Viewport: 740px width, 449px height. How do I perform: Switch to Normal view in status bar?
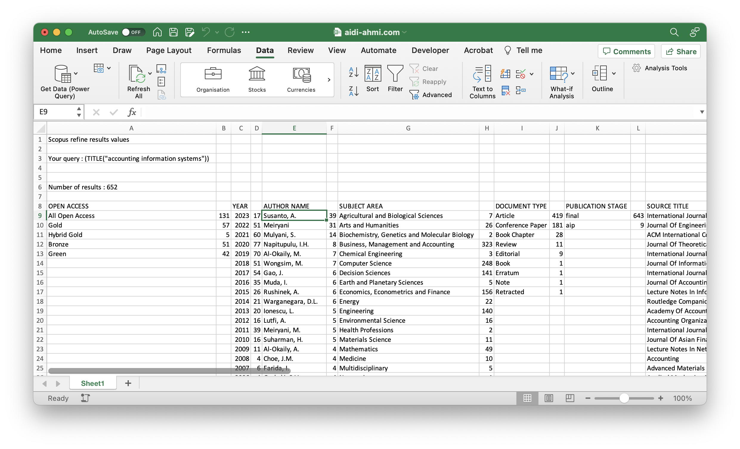point(527,398)
